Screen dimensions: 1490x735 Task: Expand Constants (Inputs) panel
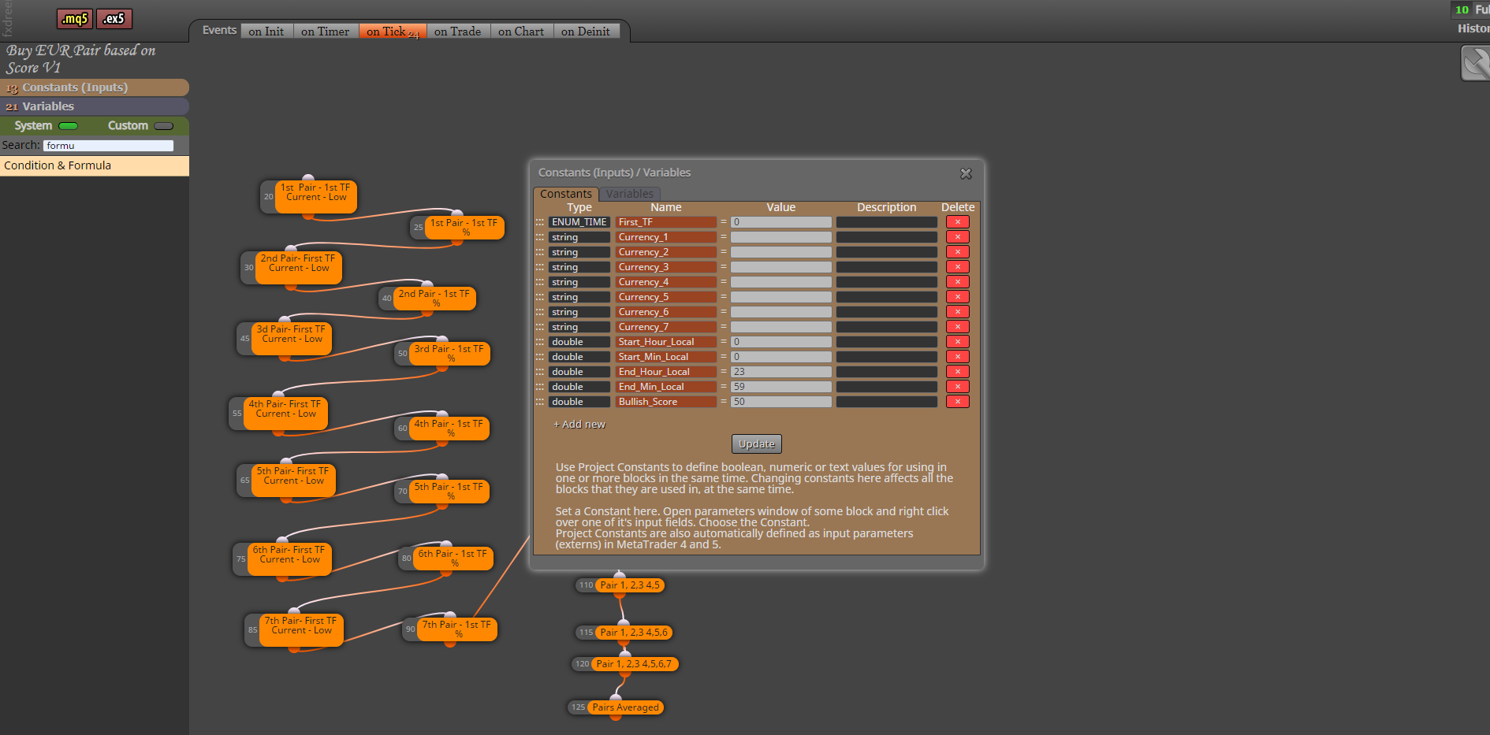[x=95, y=87]
